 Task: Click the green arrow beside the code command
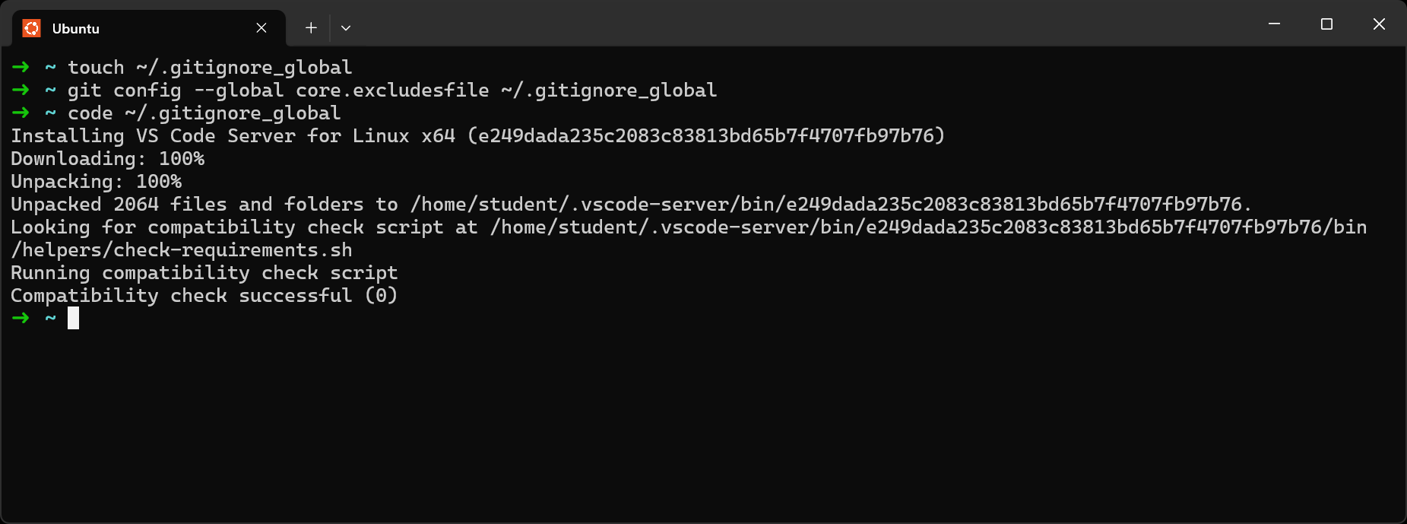click(19, 113)
